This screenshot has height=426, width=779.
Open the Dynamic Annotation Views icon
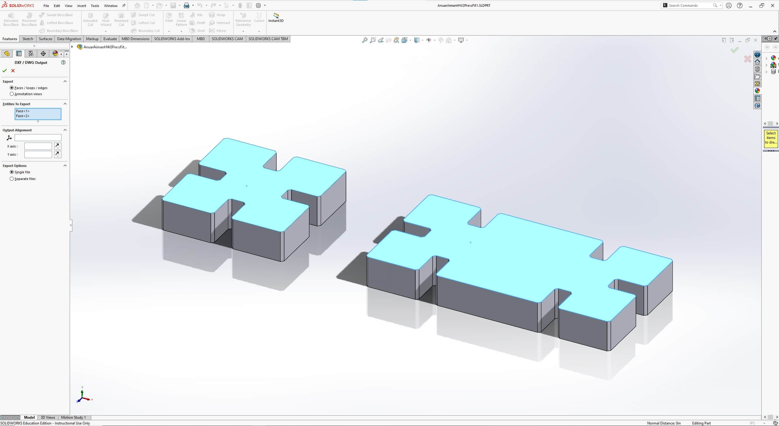point(396,40)
